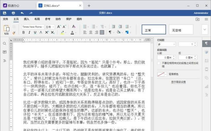Image resolution: width=211 pixels, height=131 pixels.
Task: Click the Paste button
Action: pyautogui.click(x=6, y=29)
